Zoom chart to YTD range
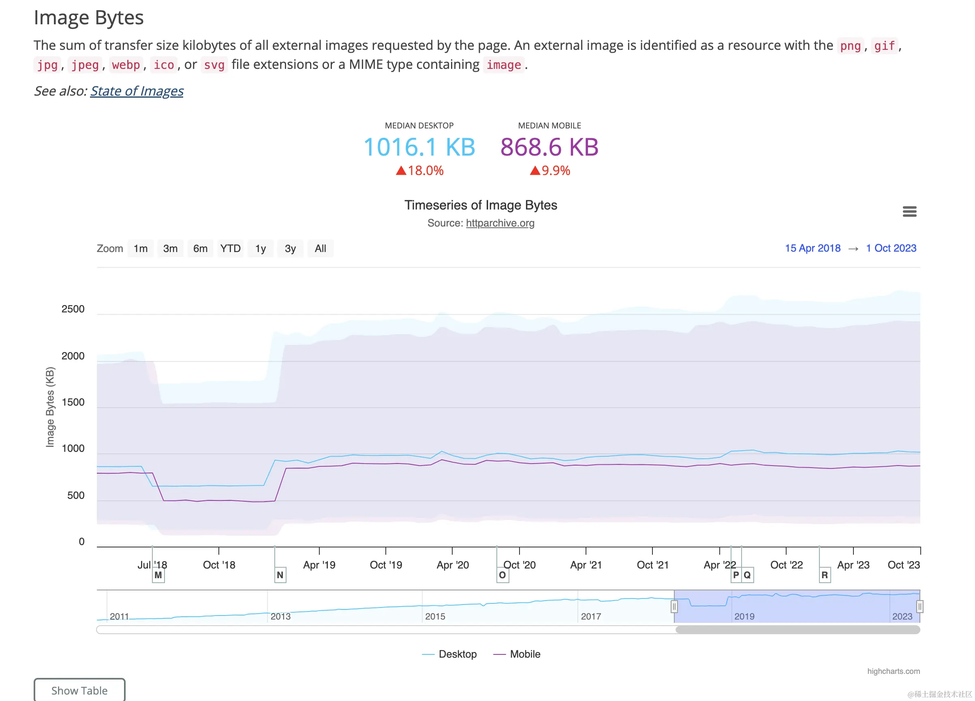The height and width of the screenshot is (701, 975). [x=231, y=248]
